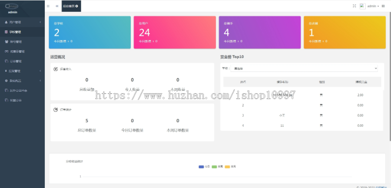Expand the yen-icon menu submenu arrow
This screenshot has width=391, height=188.
[x=40, y=71]
